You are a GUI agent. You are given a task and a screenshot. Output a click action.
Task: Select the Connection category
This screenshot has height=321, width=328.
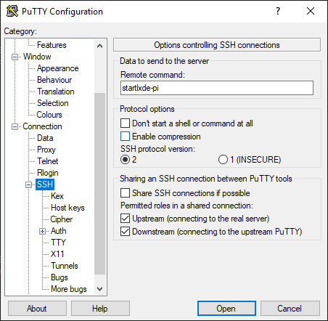click(42, 126)
